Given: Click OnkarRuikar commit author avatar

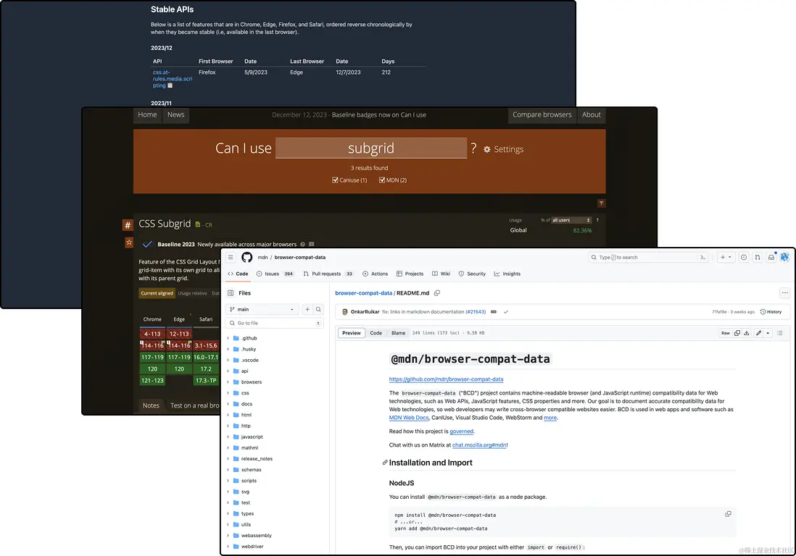Looking at the screenshot, I should 345,312.
